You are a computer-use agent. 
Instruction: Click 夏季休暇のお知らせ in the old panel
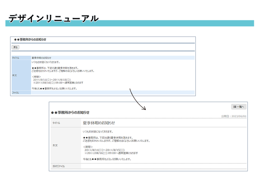(x=41, y=58)
